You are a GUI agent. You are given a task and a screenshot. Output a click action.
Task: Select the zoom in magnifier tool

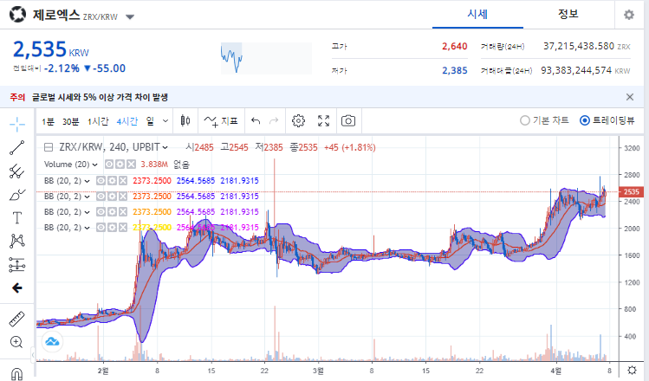click(x=16, y=342)
